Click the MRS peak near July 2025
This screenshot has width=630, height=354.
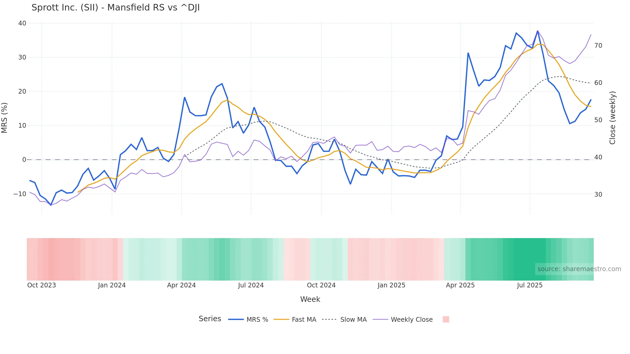coord(537,31)
